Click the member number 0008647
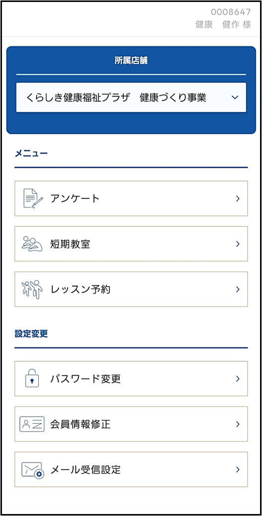Image resolution: width=262 pixels, height=516 pixels. 231,12
